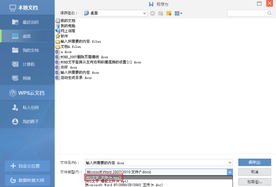
Task: Choose Microsoft Word 97/2000/XP/2003 (*.doc) option
Action: coord(159,185)
